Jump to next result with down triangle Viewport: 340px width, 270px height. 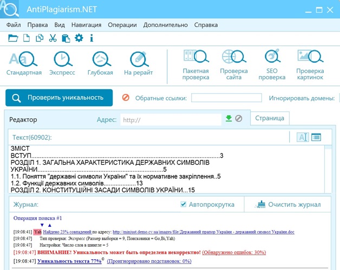coord(42,225)
